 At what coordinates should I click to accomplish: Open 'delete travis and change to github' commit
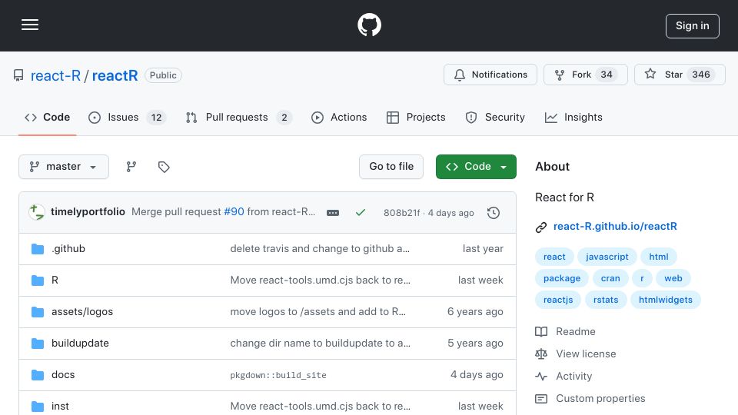click(x=320, y=248)
